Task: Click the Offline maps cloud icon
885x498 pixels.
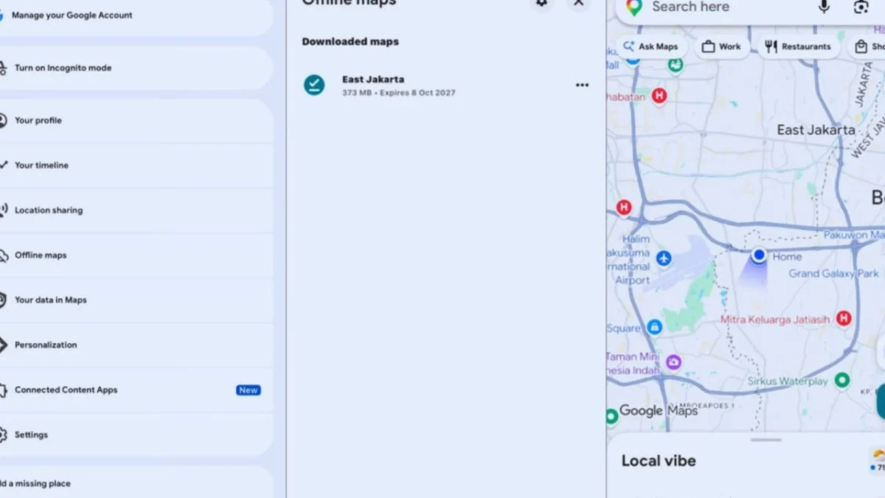Action: pos(3,255)
